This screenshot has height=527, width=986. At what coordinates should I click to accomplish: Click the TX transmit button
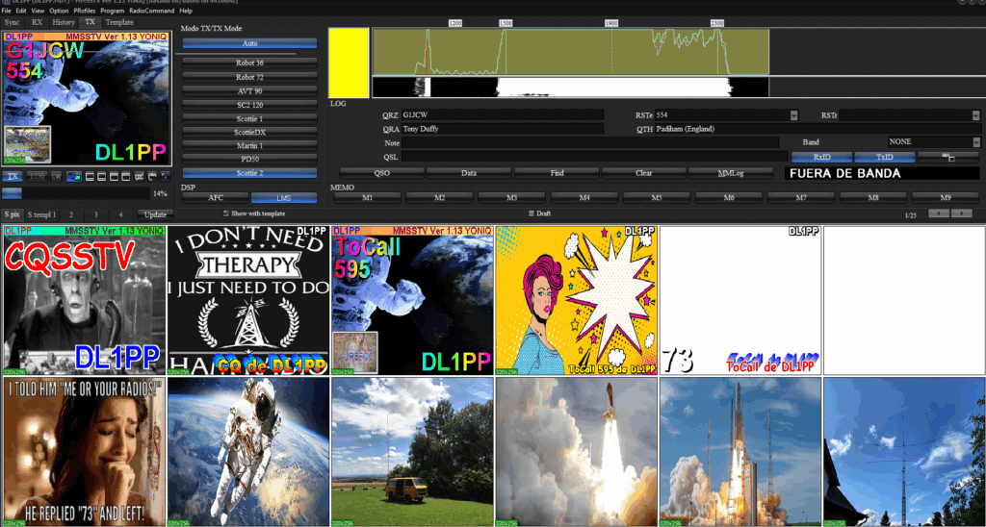12,177
